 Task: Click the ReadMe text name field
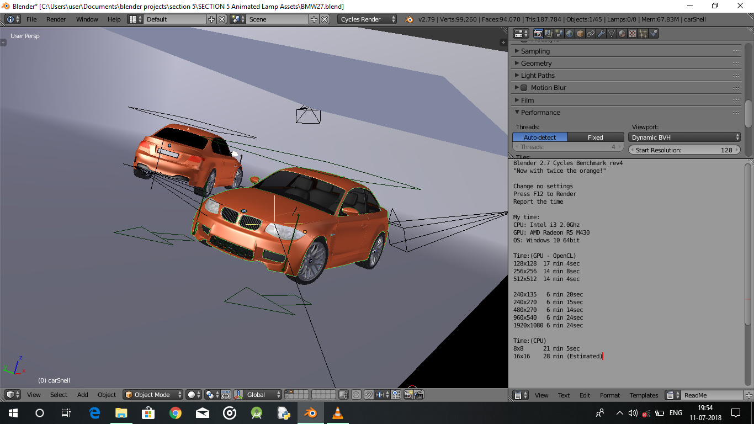tap(712, 395)
